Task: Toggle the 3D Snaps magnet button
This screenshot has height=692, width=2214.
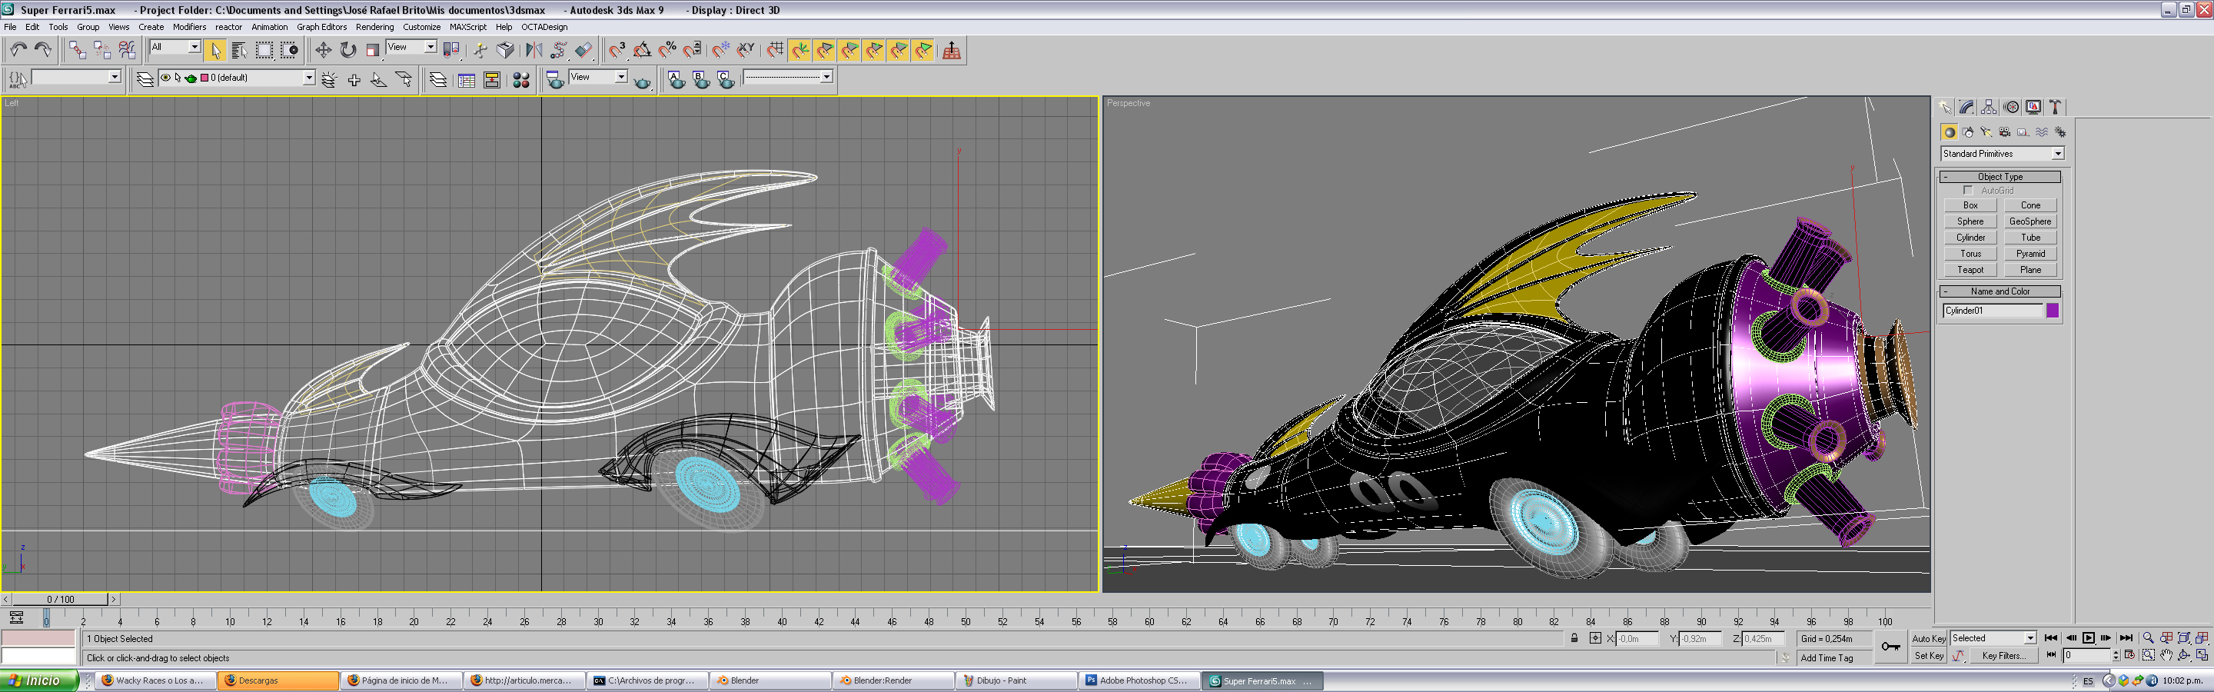Action: pos(617,51)
